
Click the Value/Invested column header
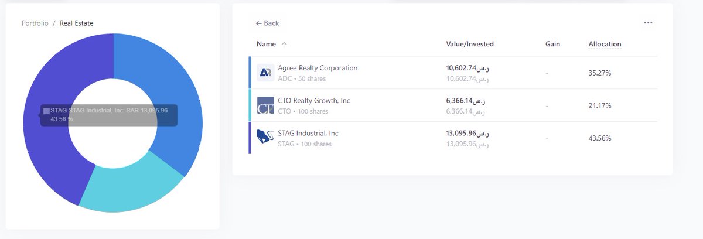[x=470, y=44]
